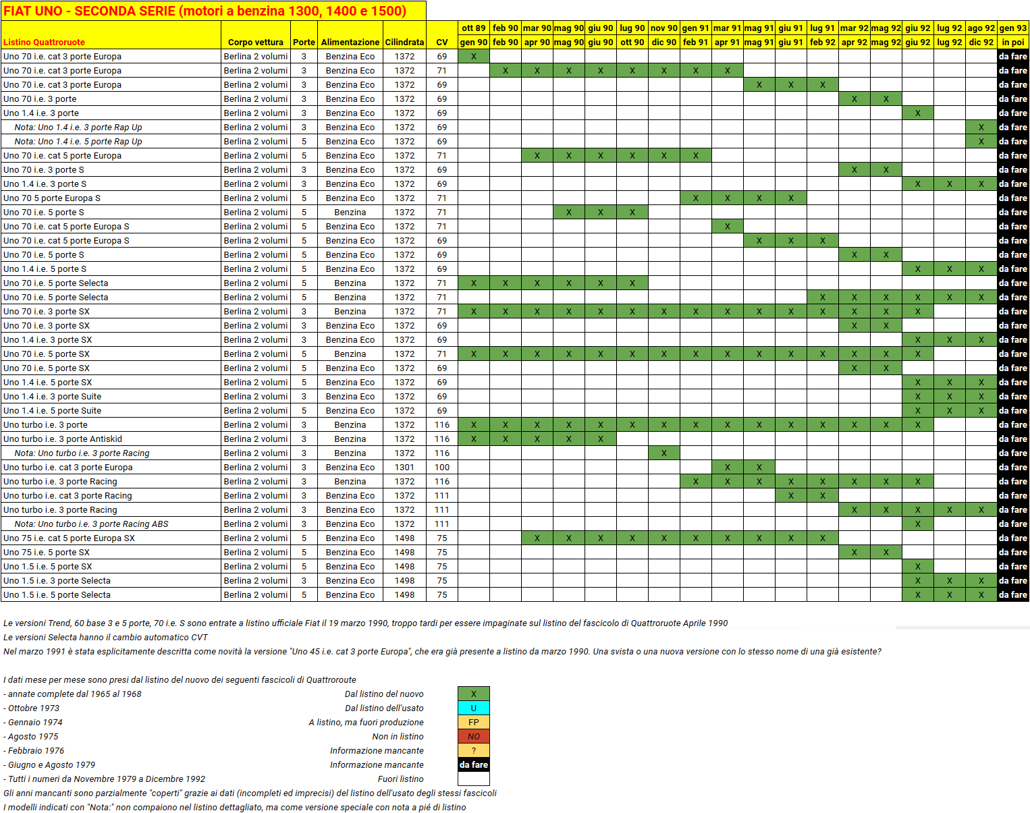Click the Cilindrata column header
1030x813 pixels.
pyautogui.click(x=405, y=35)
